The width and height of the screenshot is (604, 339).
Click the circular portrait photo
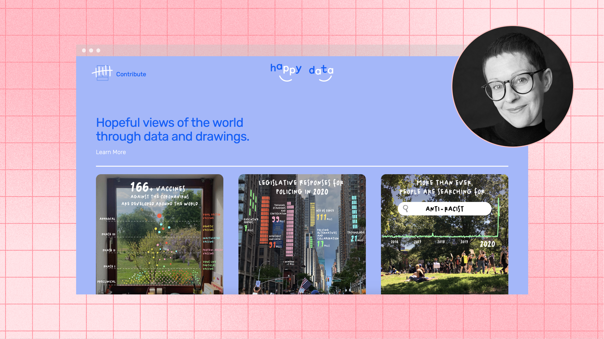512,86
